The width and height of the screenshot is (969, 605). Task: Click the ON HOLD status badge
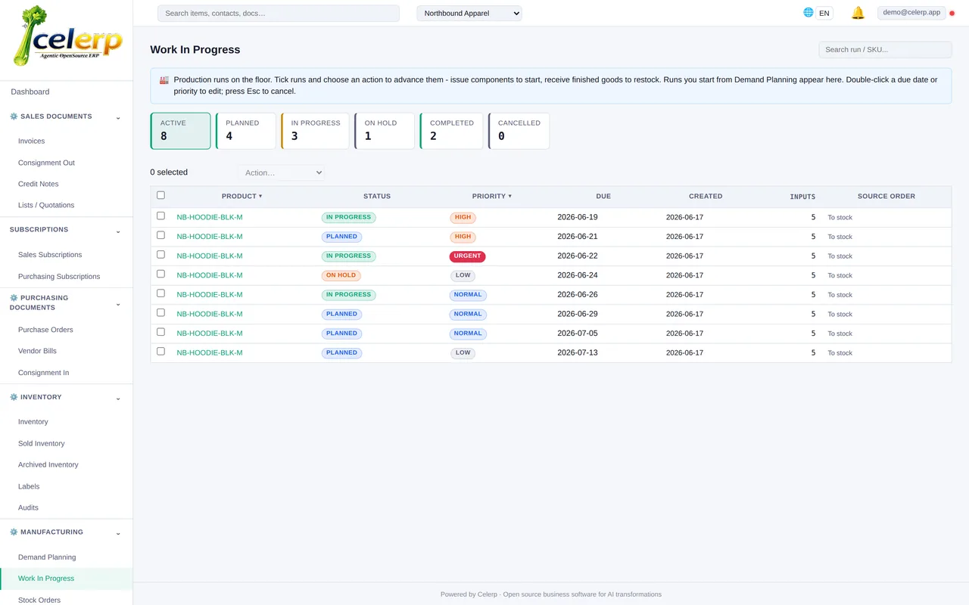[341, 275]
